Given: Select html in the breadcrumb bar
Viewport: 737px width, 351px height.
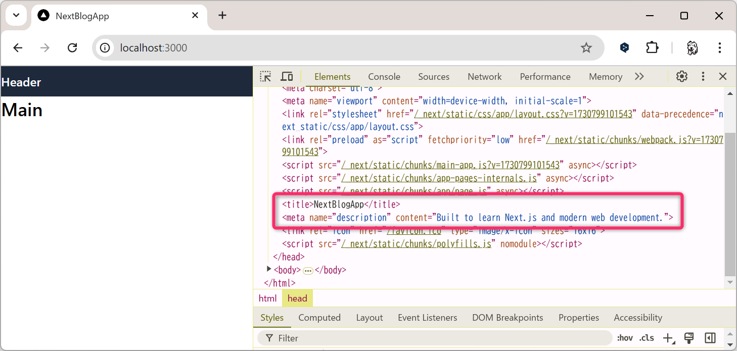Looking at the screenshot, I should (267, 298).
